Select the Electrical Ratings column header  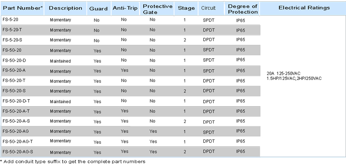(304, 8)
